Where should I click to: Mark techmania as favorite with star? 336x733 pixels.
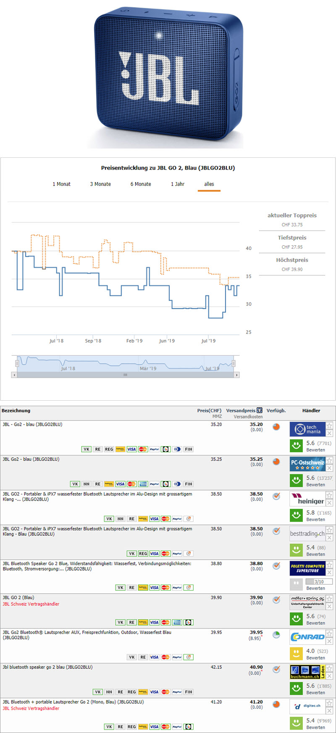329,426
